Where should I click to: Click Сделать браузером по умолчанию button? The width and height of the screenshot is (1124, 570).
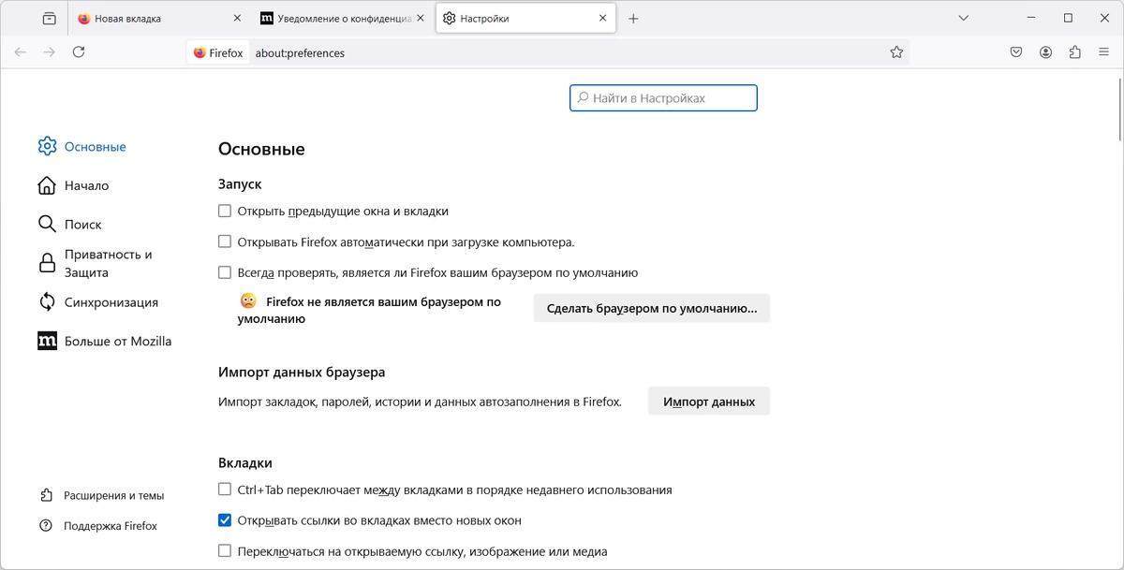[652, 308]
